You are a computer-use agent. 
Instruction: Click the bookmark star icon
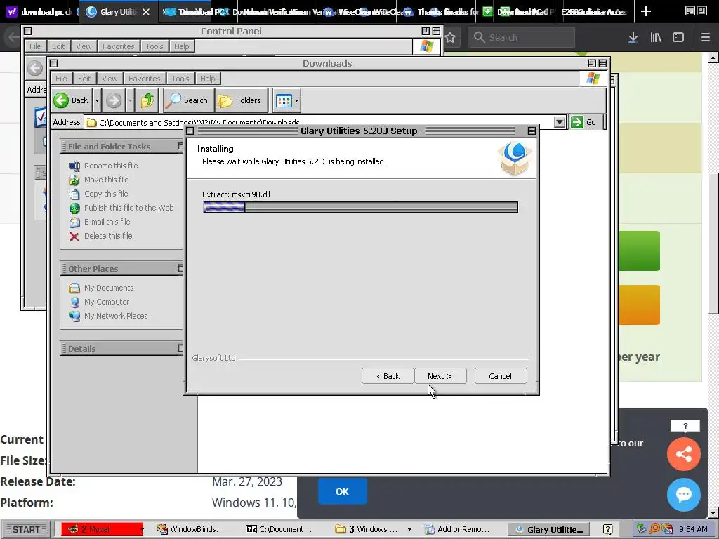tap(450, 38)
